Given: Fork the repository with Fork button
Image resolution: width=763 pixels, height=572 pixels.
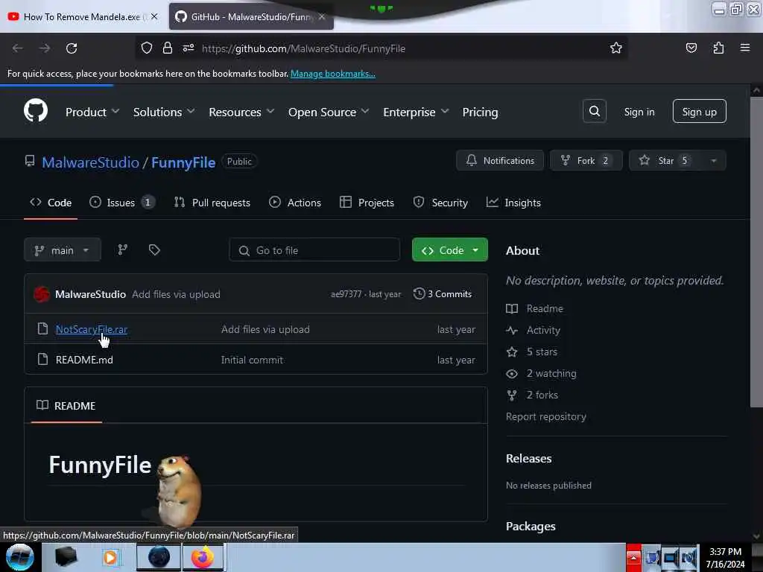Looking at the screenshot, I should (586, 161).
